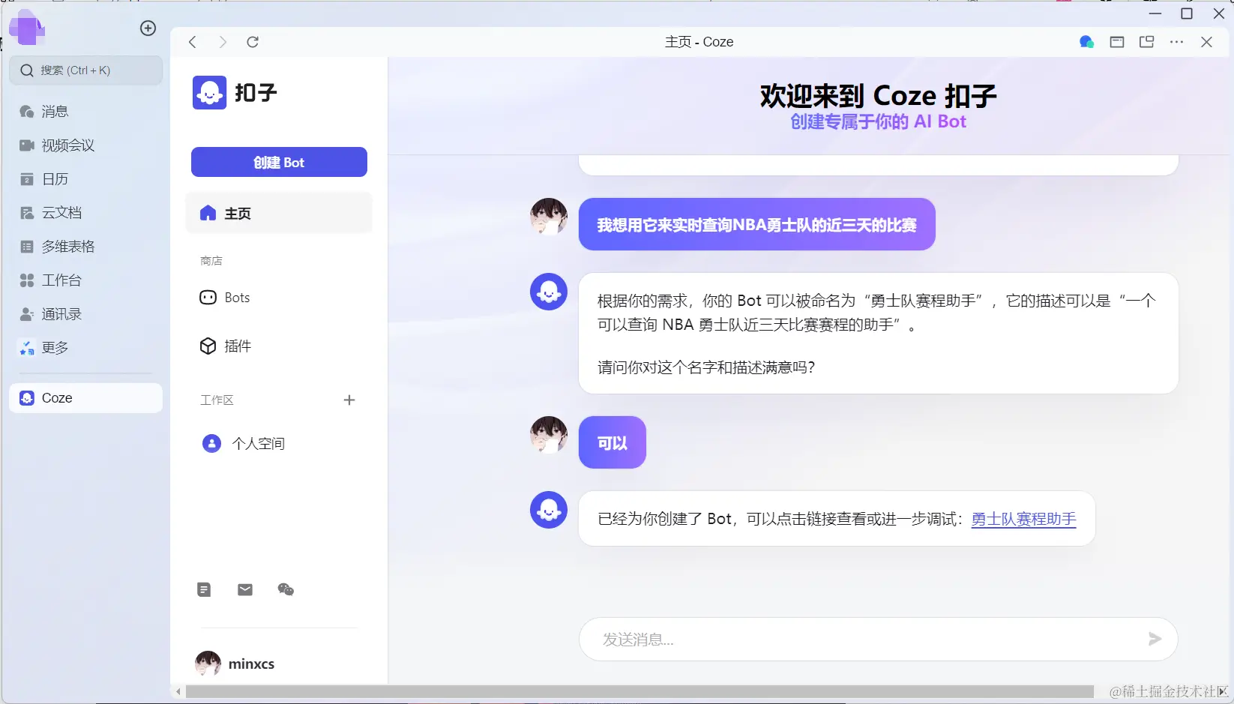
Task: Click user avatar beside 可以 message
Action: (549, 435)
